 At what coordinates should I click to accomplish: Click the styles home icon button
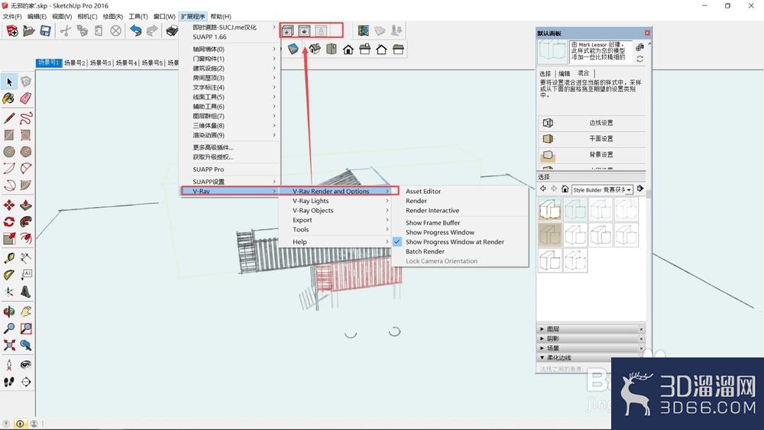pyautogui.click(x=565, y=189)
